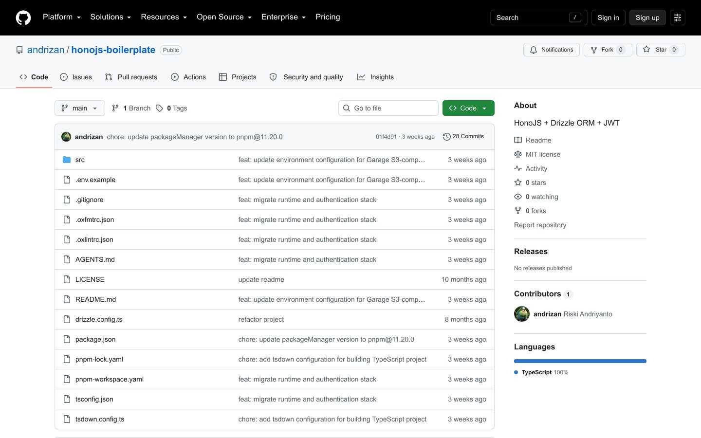
Task: Click the package.json file icon
Action: point(67,339)
